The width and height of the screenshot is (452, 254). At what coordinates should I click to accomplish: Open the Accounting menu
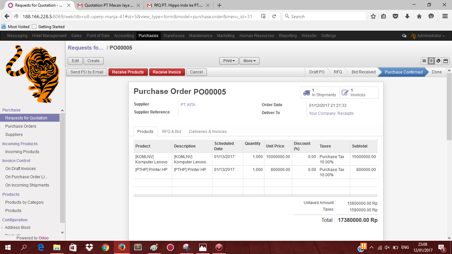click(x=124, y=36)
